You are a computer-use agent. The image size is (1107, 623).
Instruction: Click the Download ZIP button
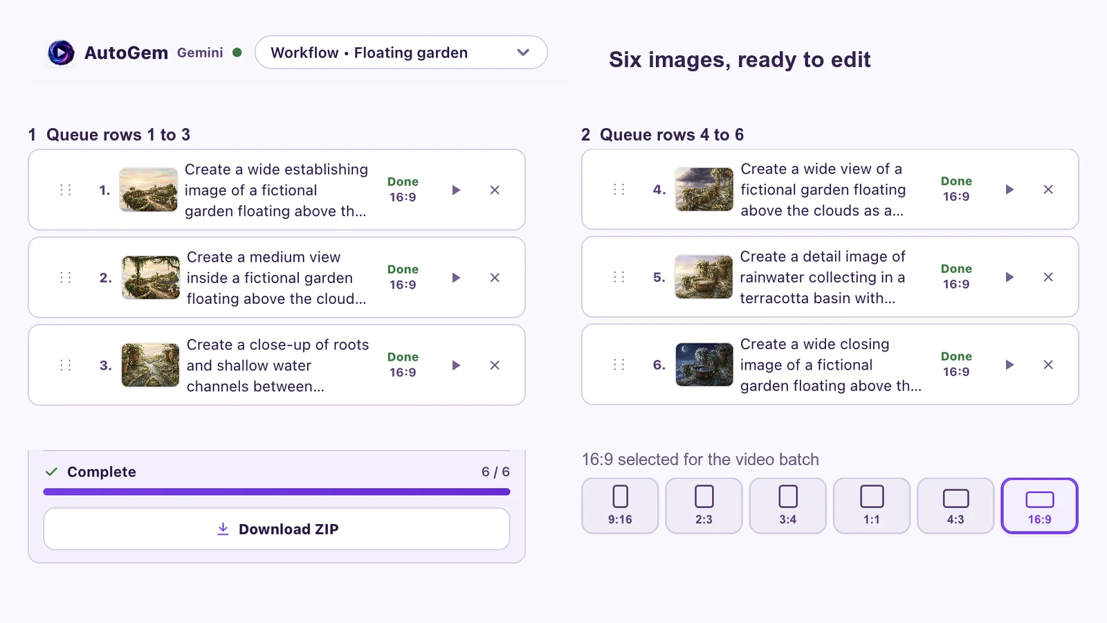pos(277,529)
